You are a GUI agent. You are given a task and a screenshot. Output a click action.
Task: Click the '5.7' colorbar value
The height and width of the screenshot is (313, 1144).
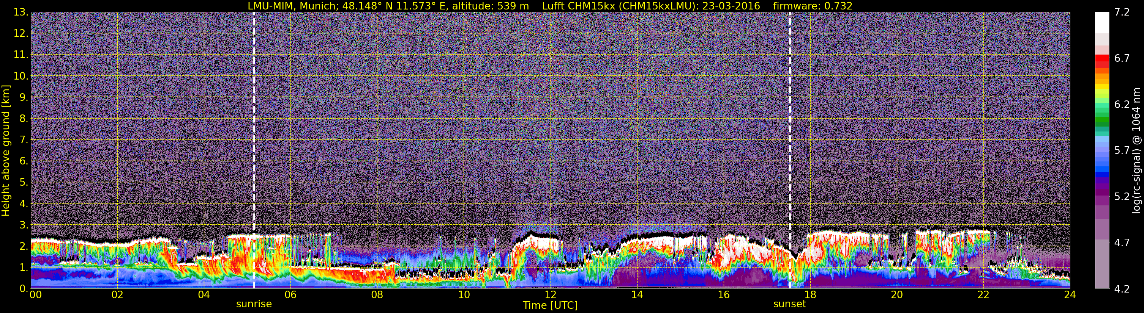pos(1122,150)
